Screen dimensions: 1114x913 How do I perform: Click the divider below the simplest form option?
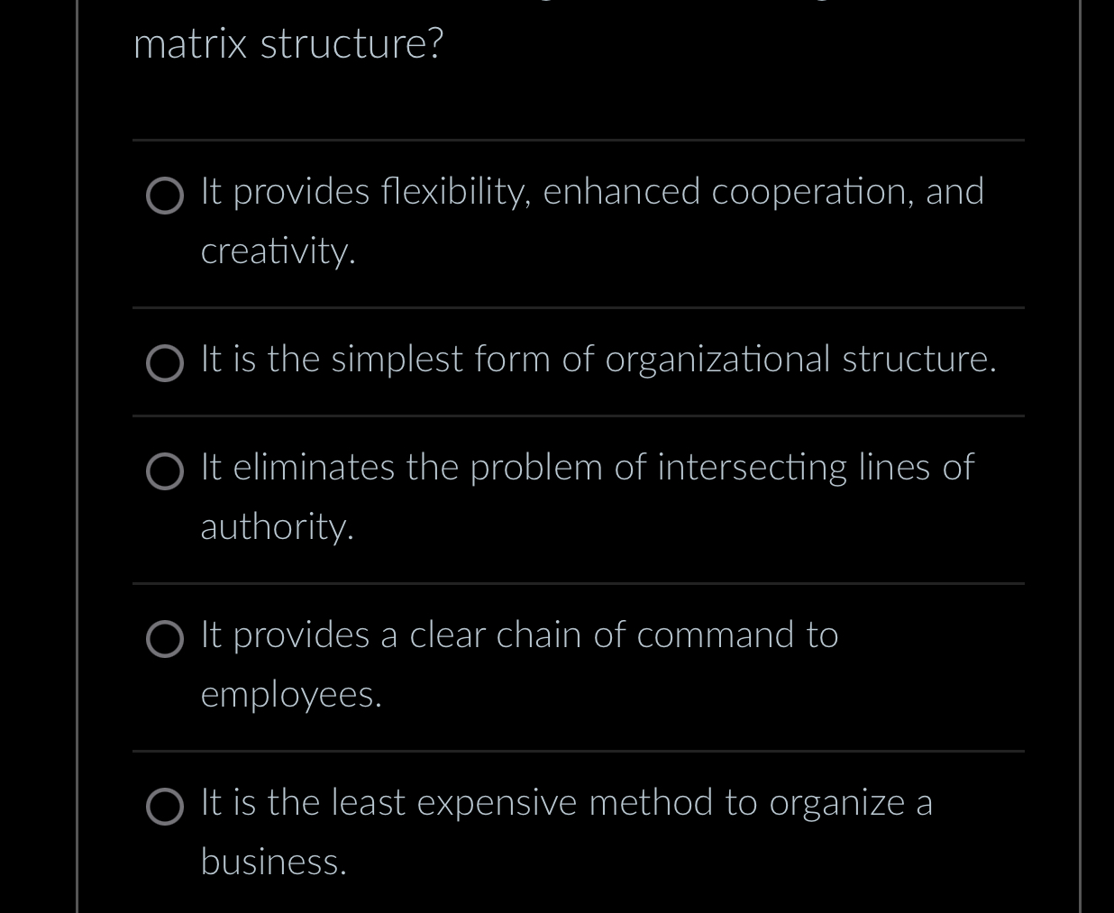point(578,416)
